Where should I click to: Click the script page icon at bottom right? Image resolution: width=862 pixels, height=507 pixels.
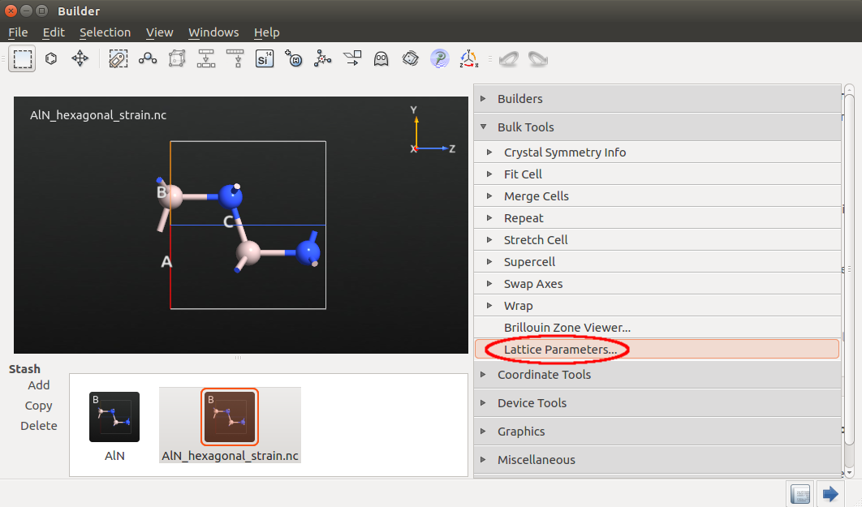click(800, 494)
